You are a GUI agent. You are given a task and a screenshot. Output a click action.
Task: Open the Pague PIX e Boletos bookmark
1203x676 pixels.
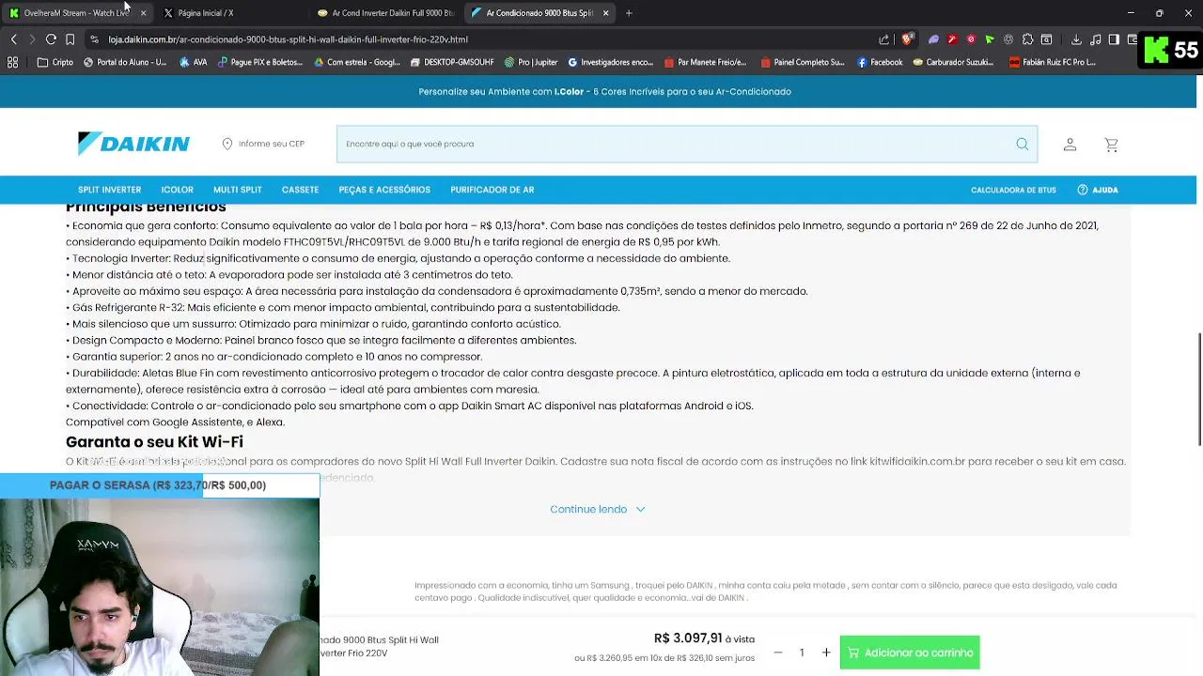260,62
